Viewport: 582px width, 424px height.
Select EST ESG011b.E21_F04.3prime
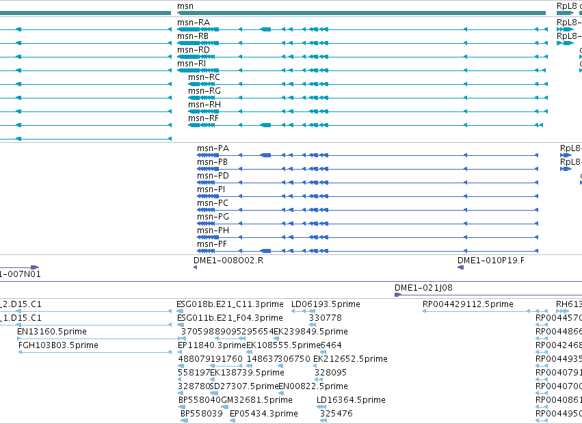click(230, 318)
